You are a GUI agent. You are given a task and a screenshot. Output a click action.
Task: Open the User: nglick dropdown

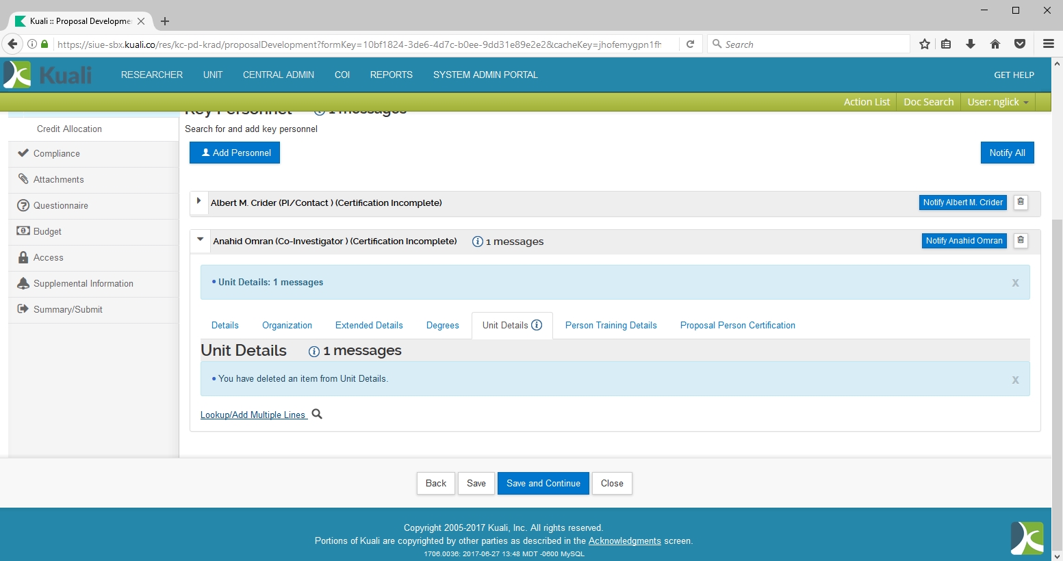tap(997, 102)
